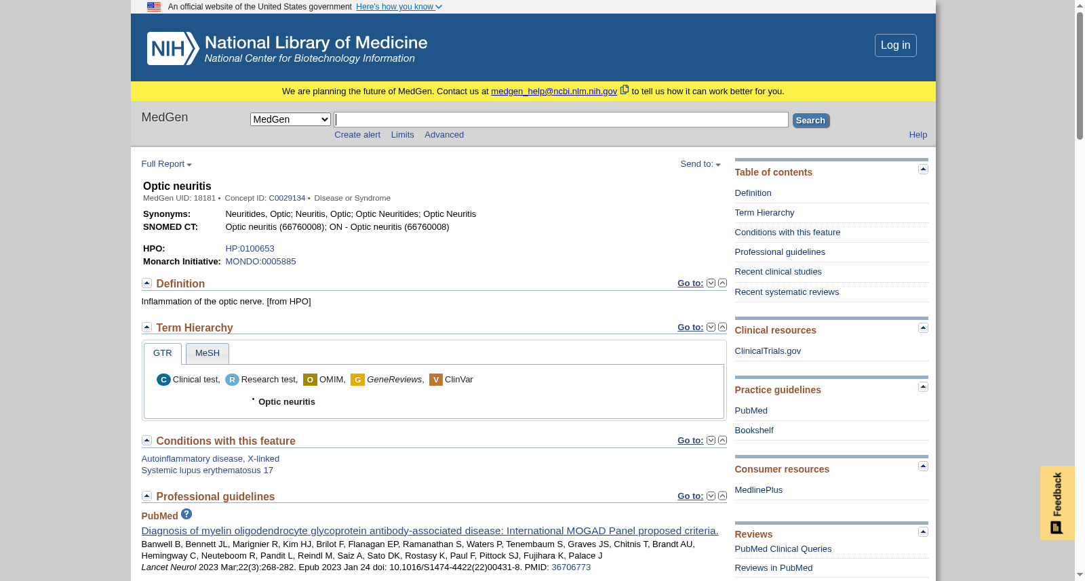
Task: Jump up arrow in Conditions with this feature
Action: coord(722,441)
